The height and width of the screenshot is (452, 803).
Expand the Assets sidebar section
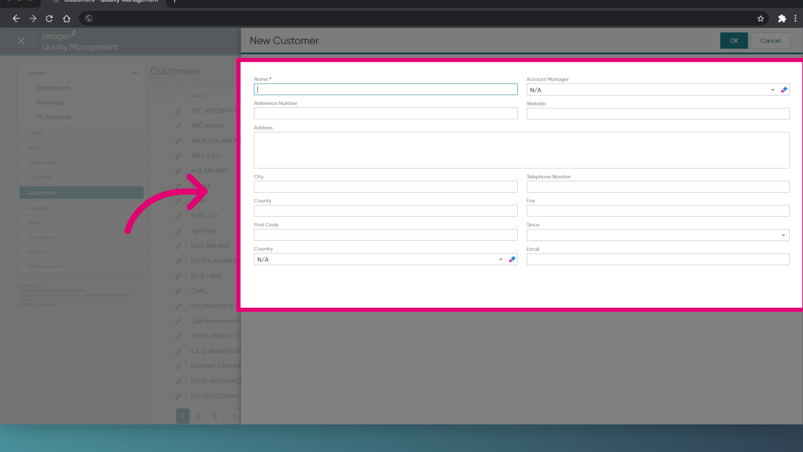[x=81, y=223]
